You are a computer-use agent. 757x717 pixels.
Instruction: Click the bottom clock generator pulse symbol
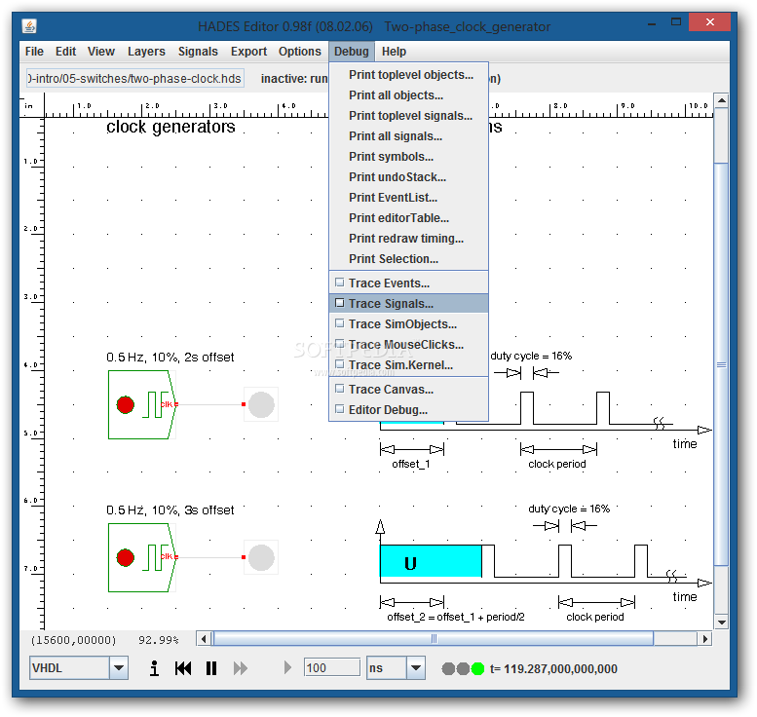[x=155, y=557]
